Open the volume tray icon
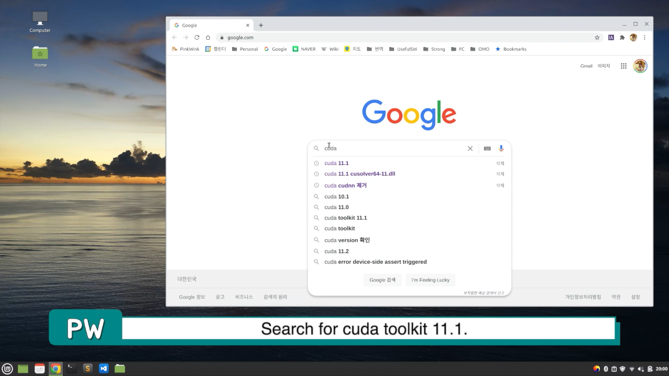This screenshot has height=376, width=669. coord(641,369)
